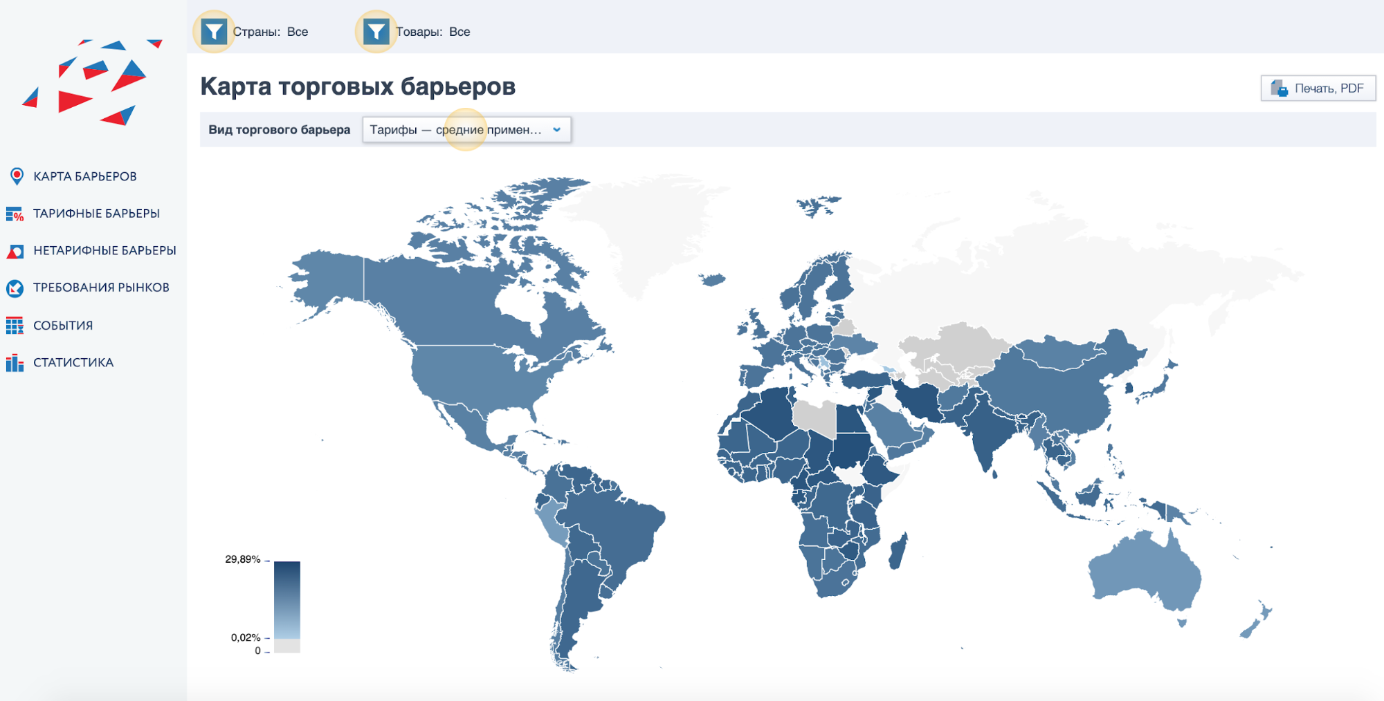Click the Вид торгового барьера label
The image size is (1384, 701).
coord(280,130)
